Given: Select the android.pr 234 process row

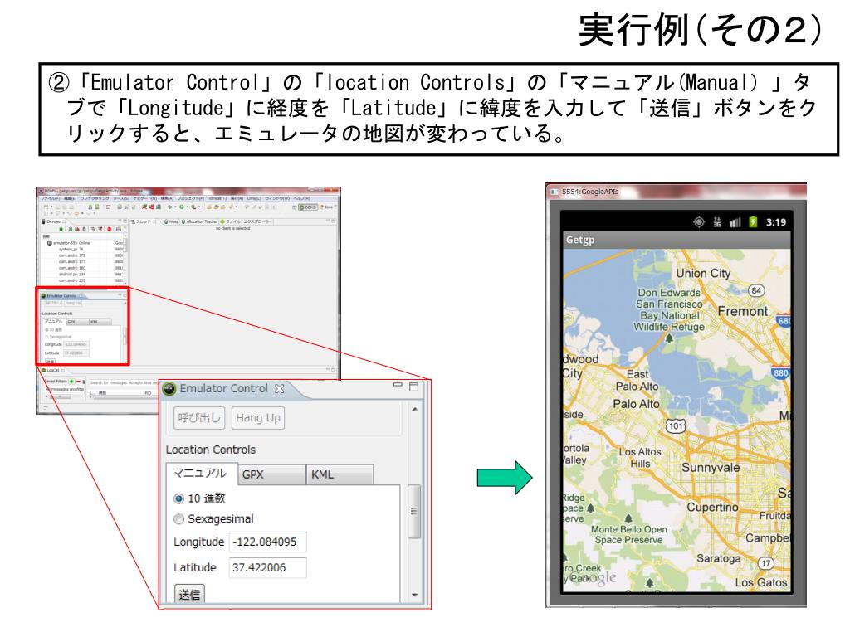Looking at the screenshot, I should [x=84, y=274].
